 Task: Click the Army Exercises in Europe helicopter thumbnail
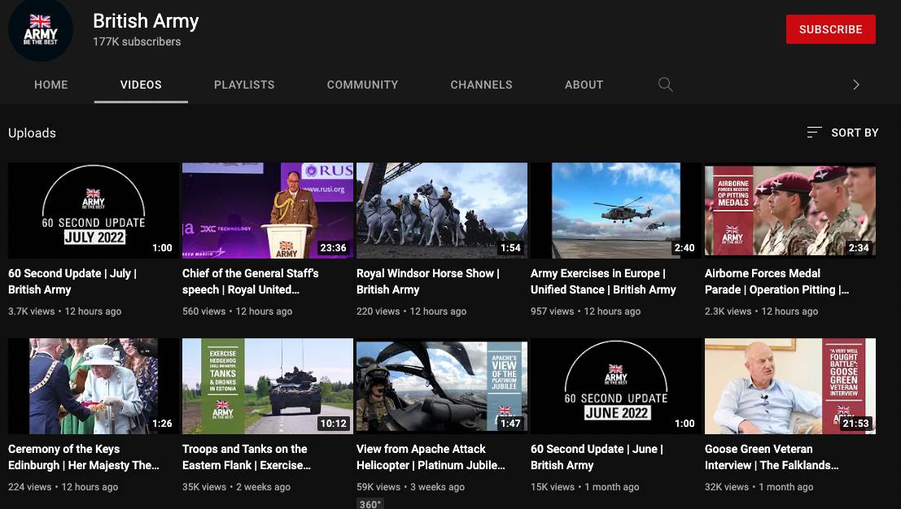click(x=615, y=211)
